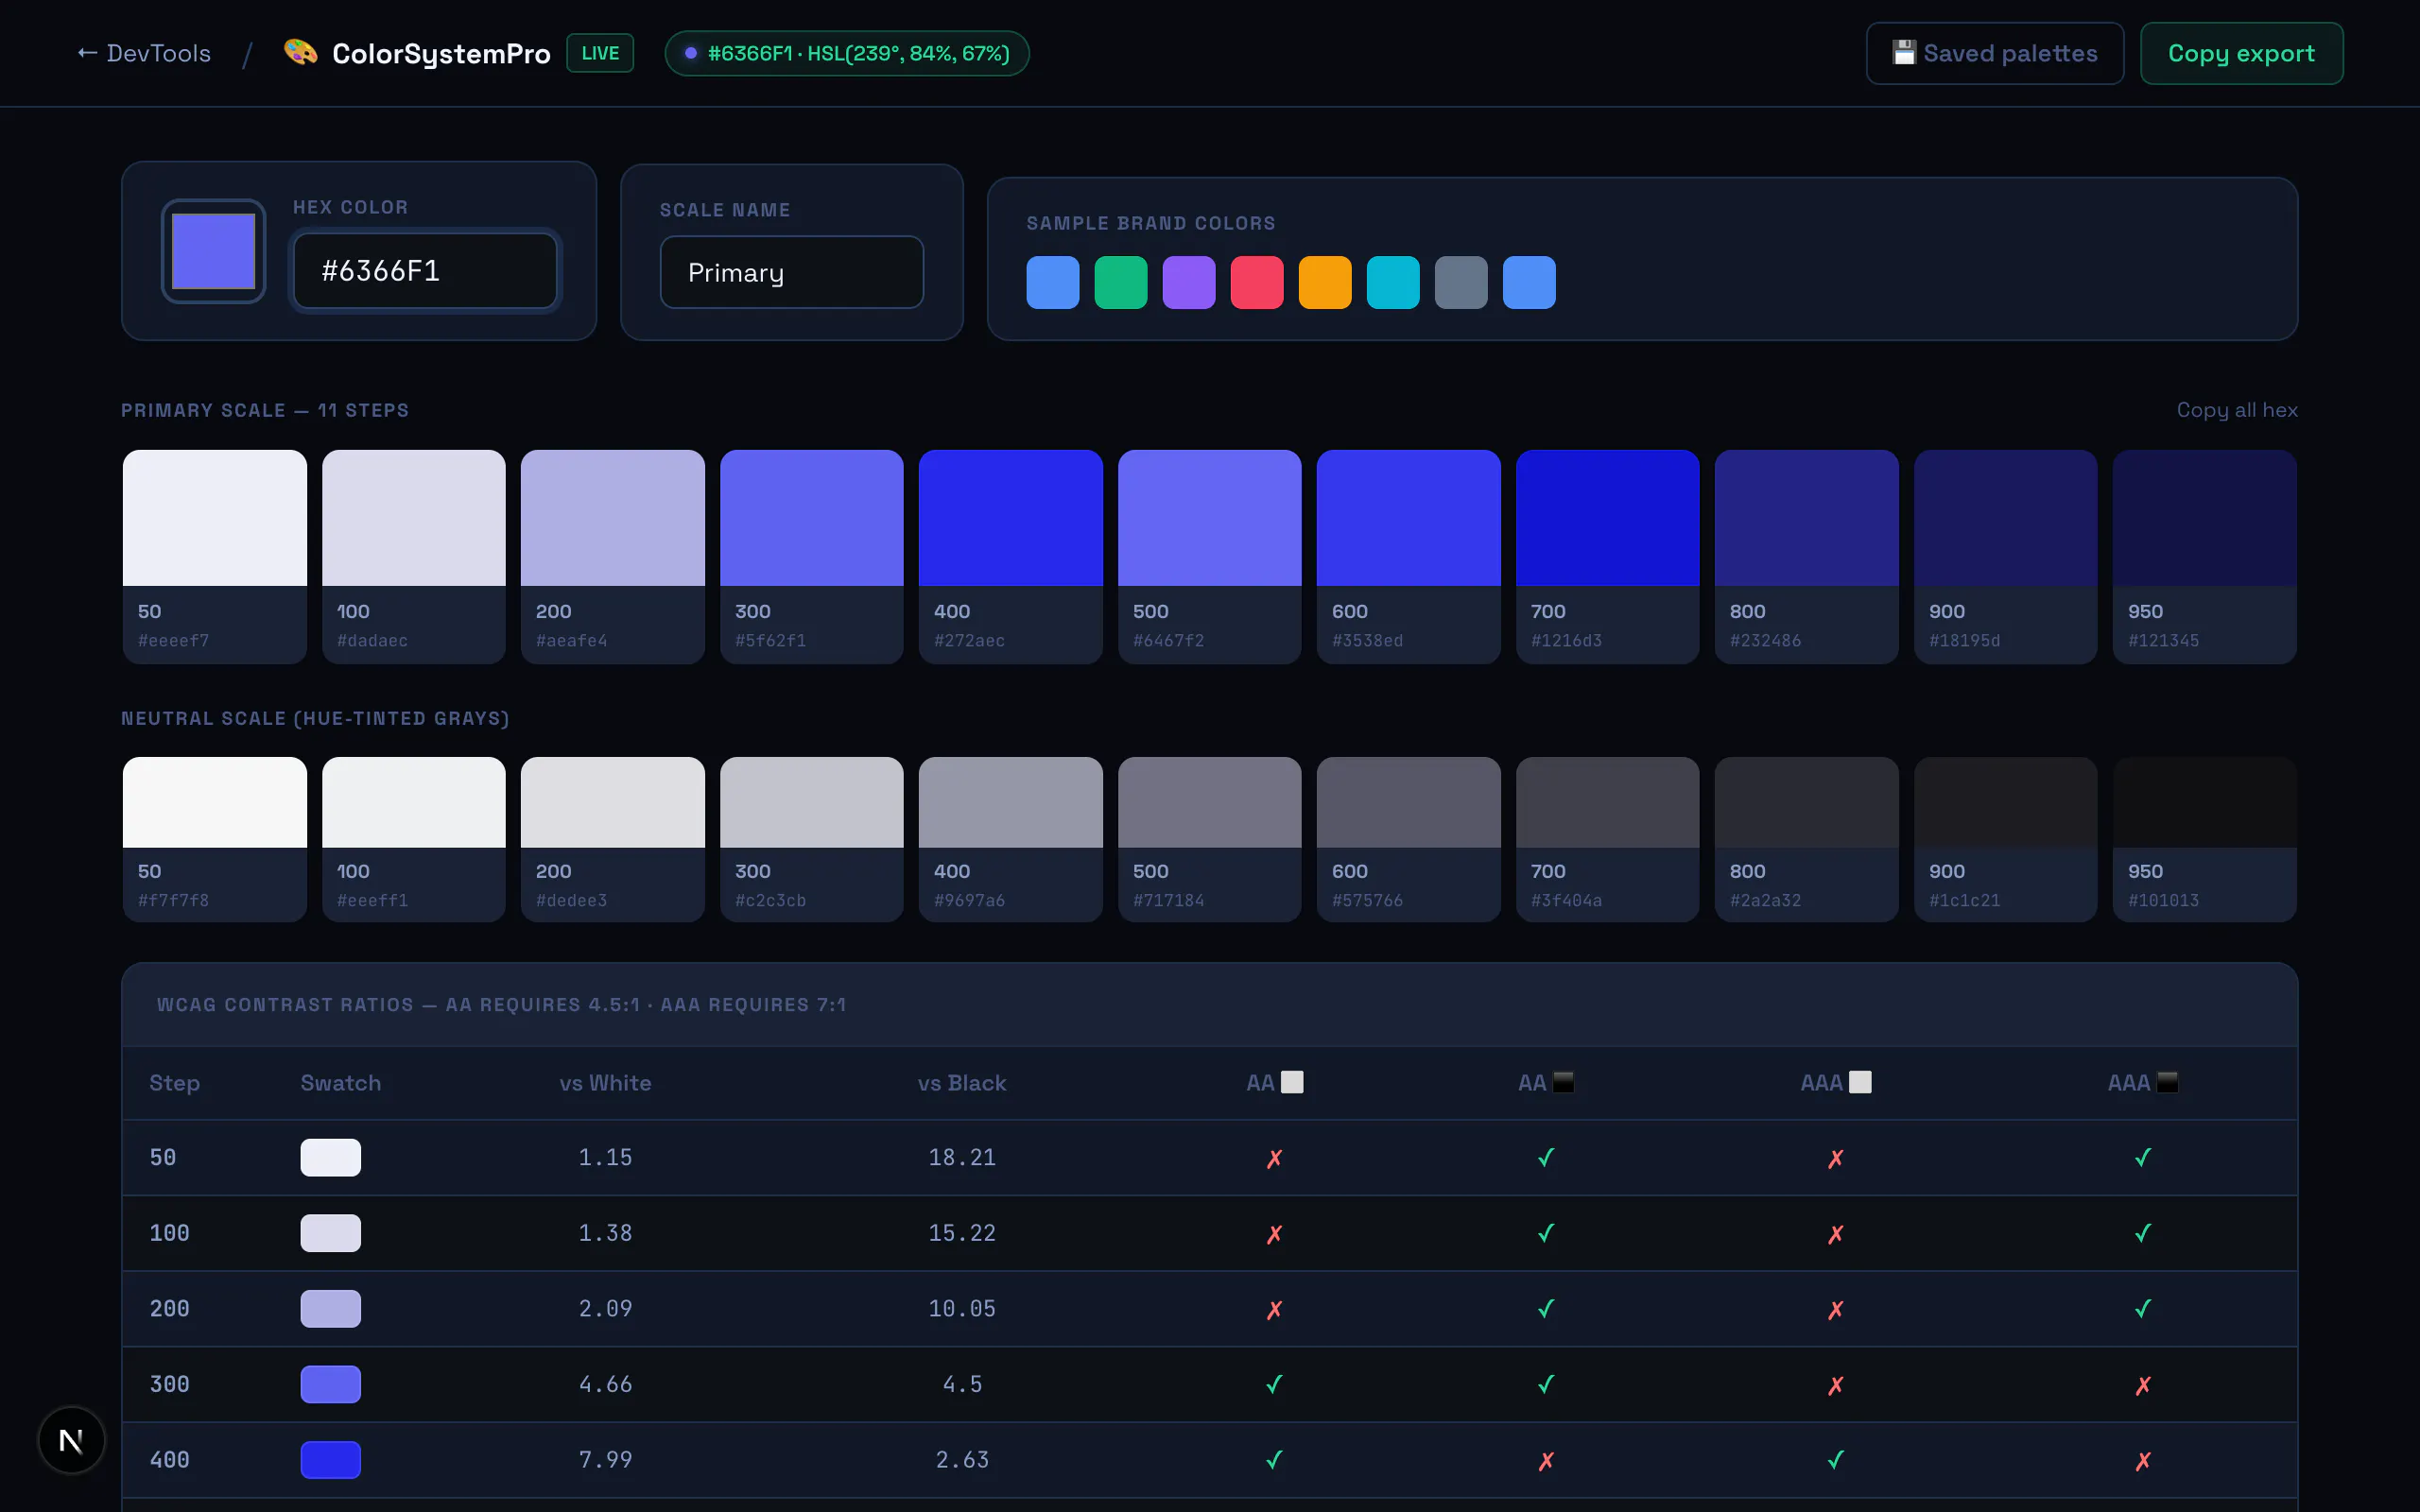Click primary swatch 500 #6467f2

tap(1210, 557)
